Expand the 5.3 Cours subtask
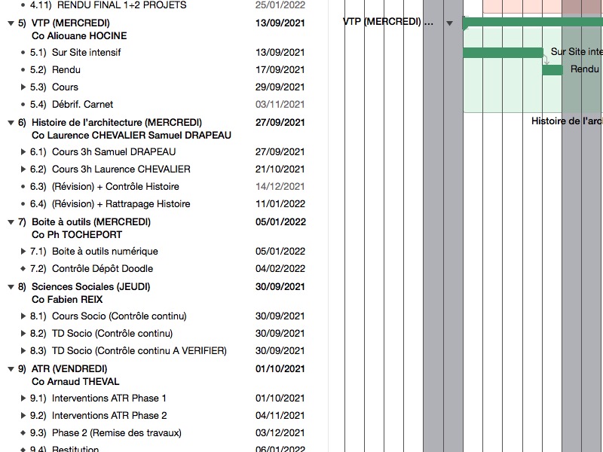Image resolution: width=603 pixels, height=452 pixels. (x=23, y=87)
